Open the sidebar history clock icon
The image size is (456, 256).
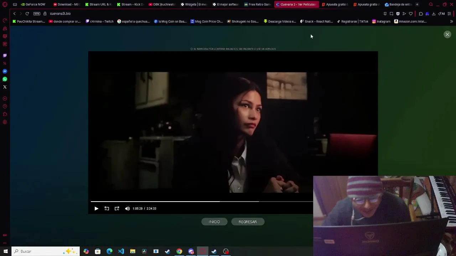[x=5, y=106]
